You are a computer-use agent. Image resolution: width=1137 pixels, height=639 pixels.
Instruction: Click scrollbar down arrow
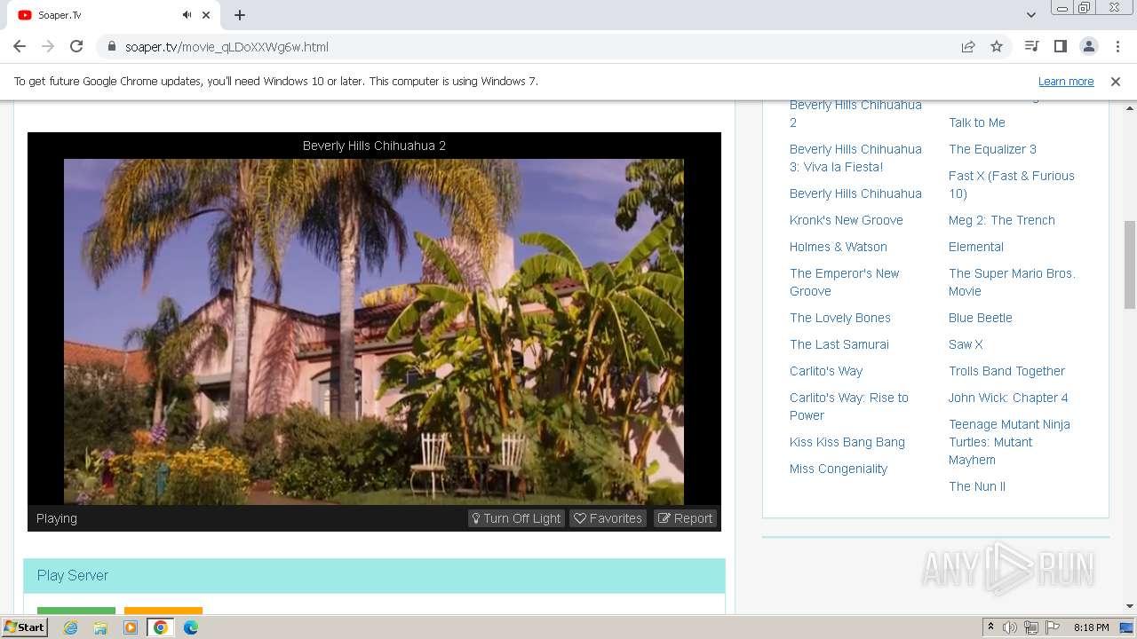[1130, 606]
